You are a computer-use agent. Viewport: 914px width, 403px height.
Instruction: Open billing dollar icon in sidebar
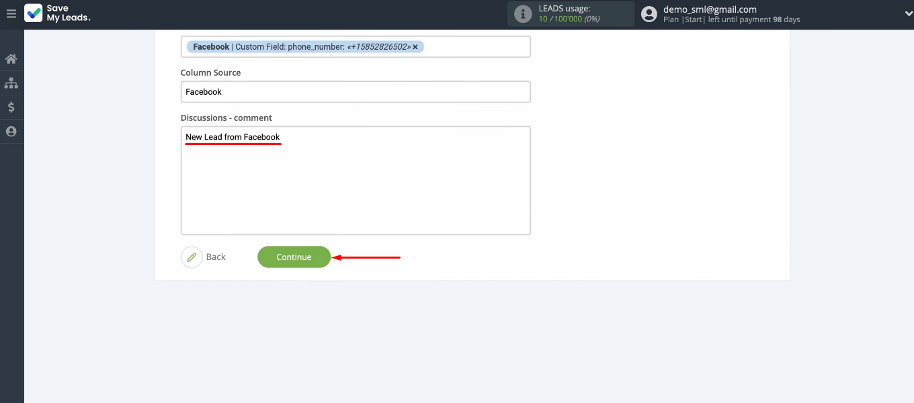(x=11, y=107)
